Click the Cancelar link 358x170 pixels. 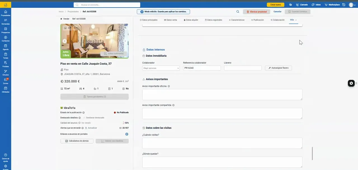tap(277, 12)
